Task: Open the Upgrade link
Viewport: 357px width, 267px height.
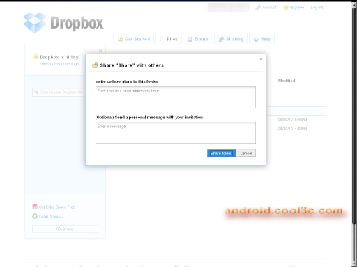Action: pos(297,8)
